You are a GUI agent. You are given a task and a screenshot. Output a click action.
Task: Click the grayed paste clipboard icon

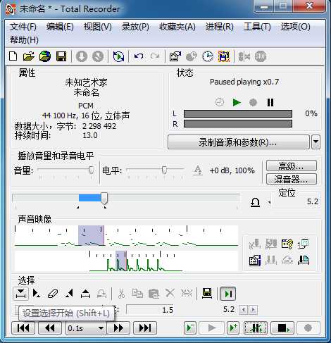point(154,294)
